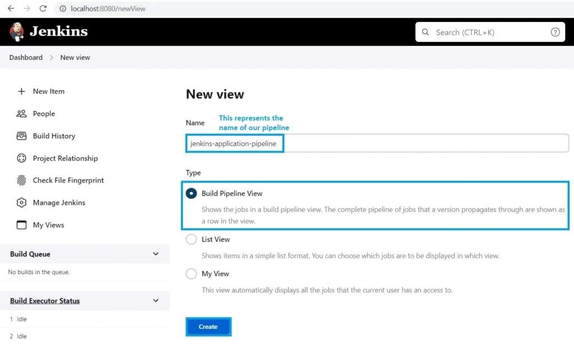Click the plus icon next to New Item
This screenshot has width=574, height=344.
[x=22, y=91]
